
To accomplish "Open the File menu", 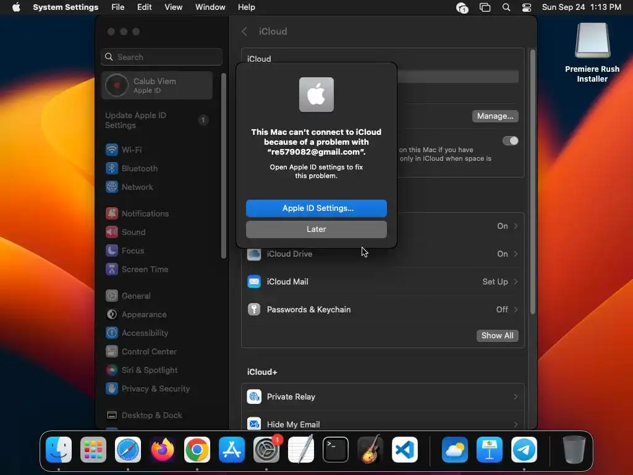I will pos(118,7).
